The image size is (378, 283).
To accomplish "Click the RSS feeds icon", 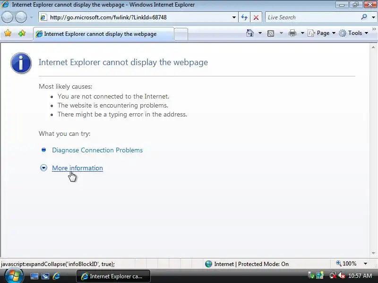I will click(271, 33).
